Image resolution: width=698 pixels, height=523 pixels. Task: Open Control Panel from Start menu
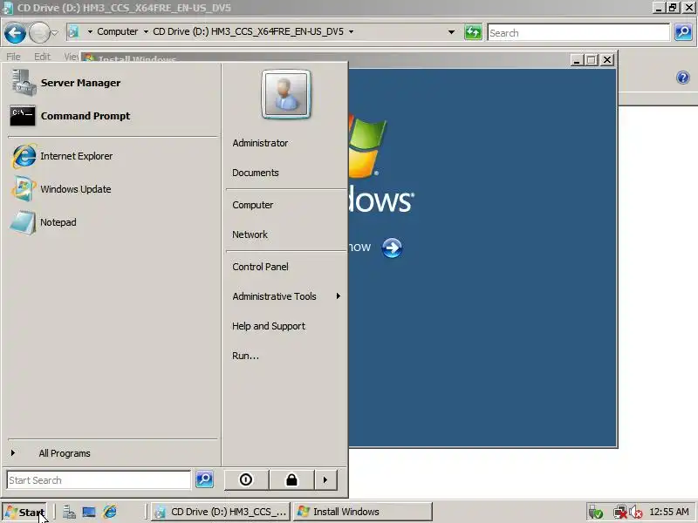tap(260, 267)
